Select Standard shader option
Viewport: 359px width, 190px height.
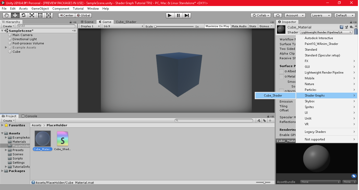pyautogui.click(x=327, y=50)
